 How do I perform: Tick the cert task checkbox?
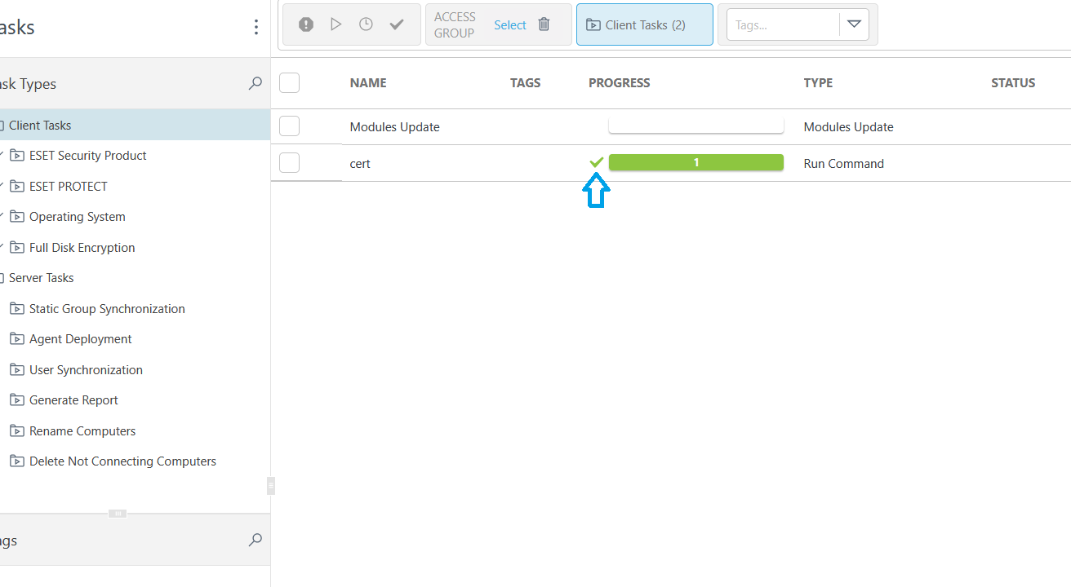point(290,163)
